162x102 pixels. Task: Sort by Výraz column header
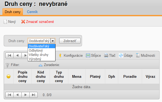[151, 76]
